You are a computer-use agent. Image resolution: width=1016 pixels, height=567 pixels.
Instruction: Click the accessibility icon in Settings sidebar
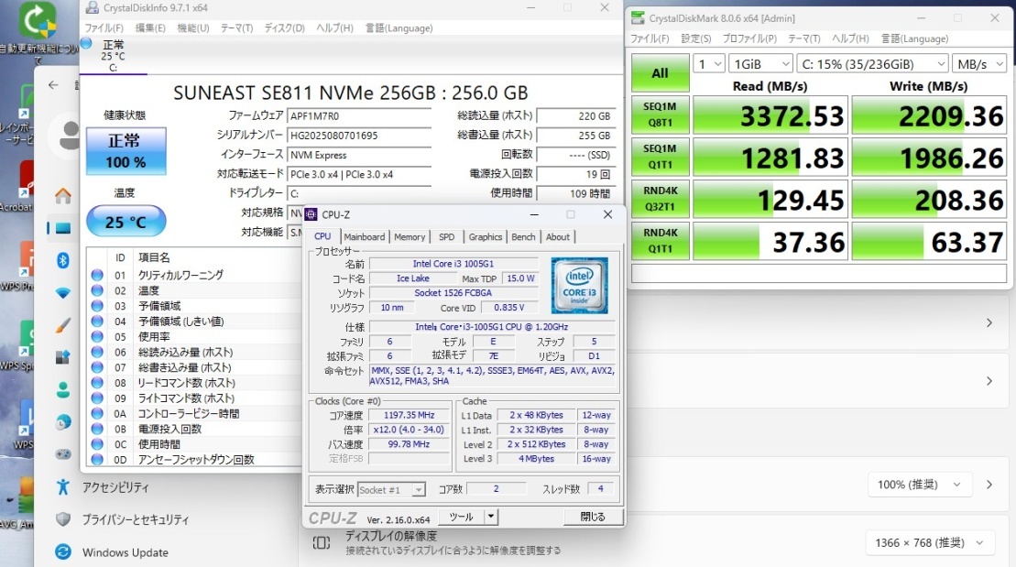[x=62, y=485]
